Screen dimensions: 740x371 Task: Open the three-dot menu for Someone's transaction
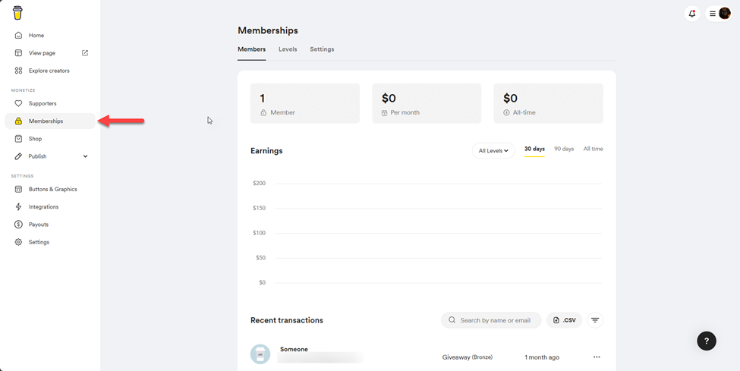click(x=597, y=357)
